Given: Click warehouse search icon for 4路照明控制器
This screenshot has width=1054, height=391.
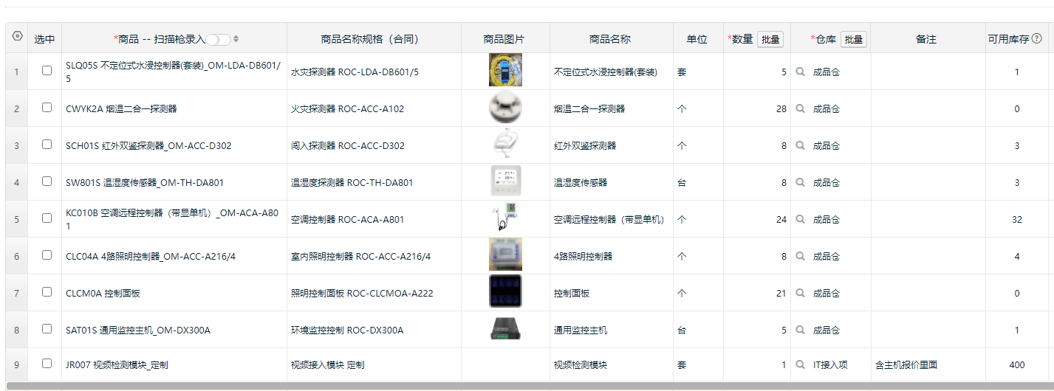Looking at the screenshot, I should click(800, 257).
